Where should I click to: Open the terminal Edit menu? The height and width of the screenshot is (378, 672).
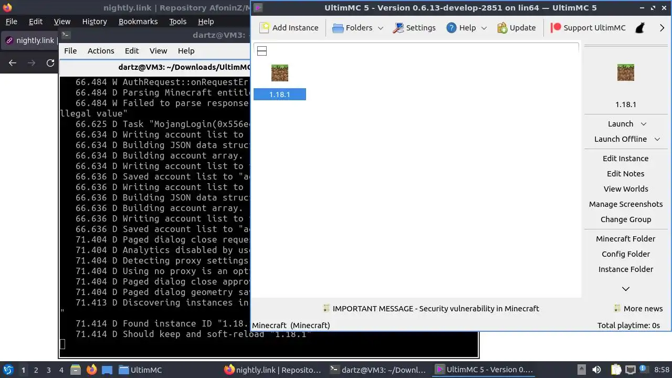[x=132, y=51]
